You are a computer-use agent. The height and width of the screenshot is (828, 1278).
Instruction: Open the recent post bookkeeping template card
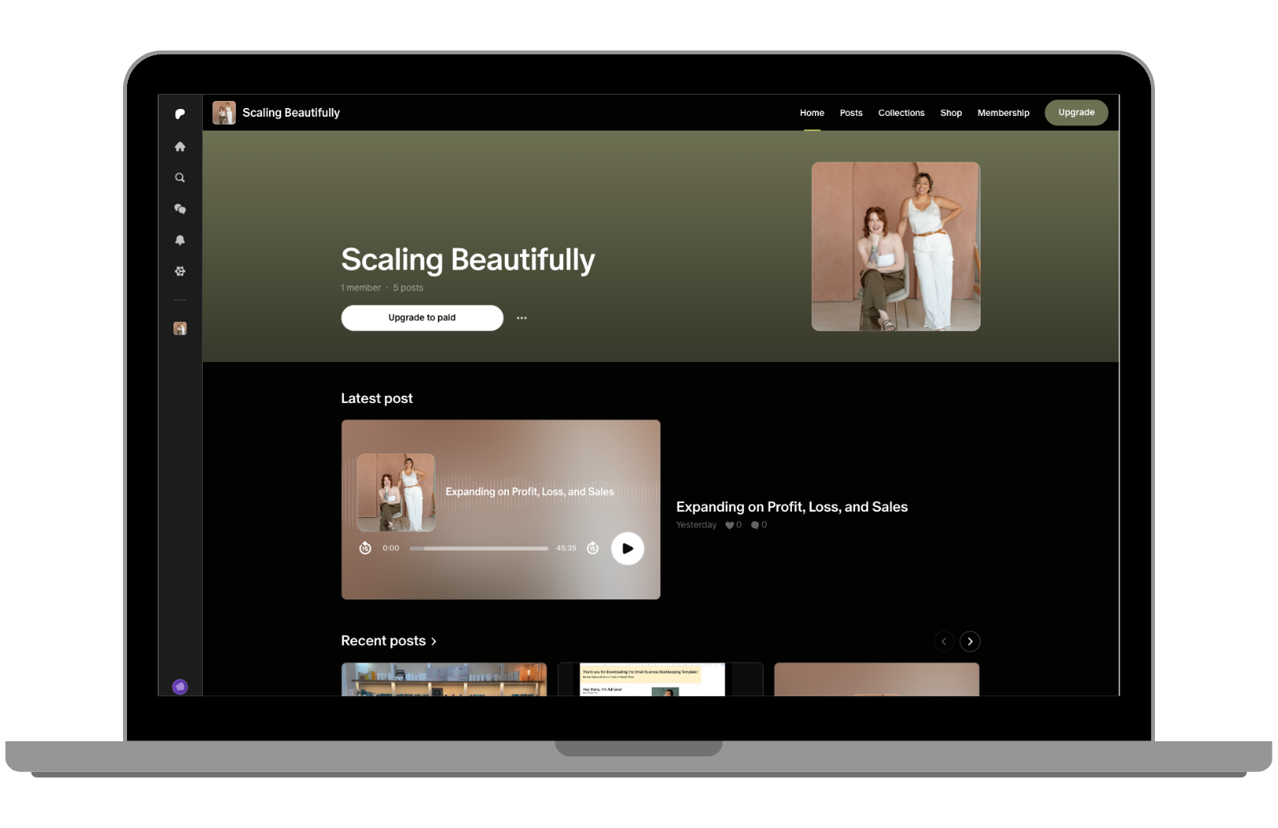660,679
